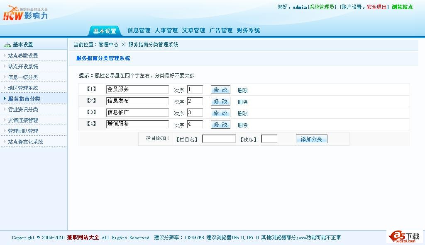
Task: Click 安全退出 to log out
Action: [376, 7]
